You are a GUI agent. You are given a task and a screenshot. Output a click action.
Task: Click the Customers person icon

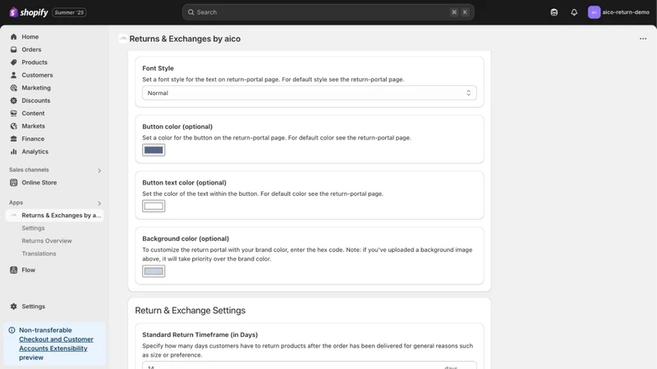13,75
